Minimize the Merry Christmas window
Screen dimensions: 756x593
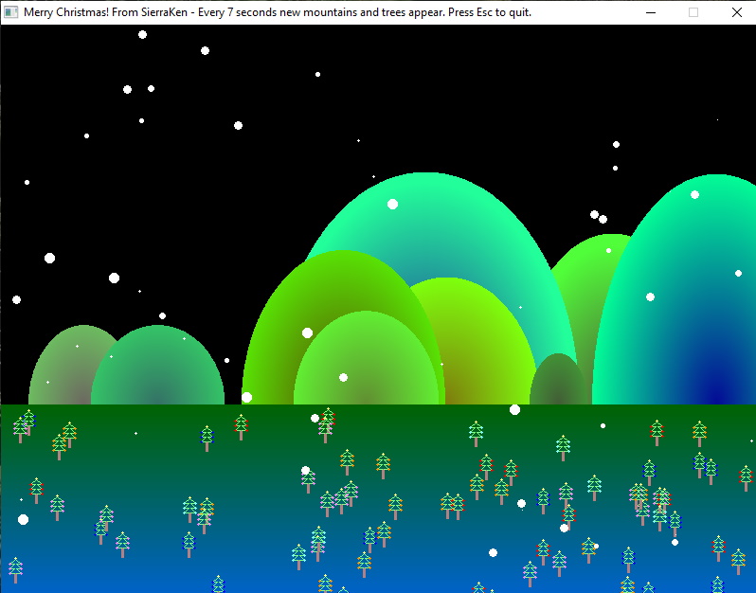tap(650, 12)
